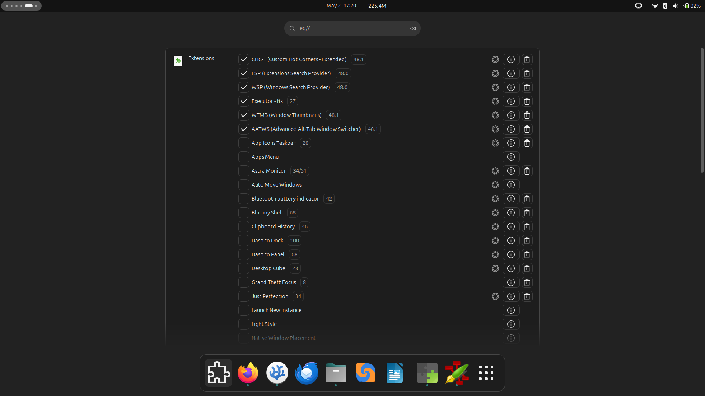The height and width of the screenshot is (396, 705).
Task: Uncheck ESP Extensions Search Provider
Action: (243, 73)
